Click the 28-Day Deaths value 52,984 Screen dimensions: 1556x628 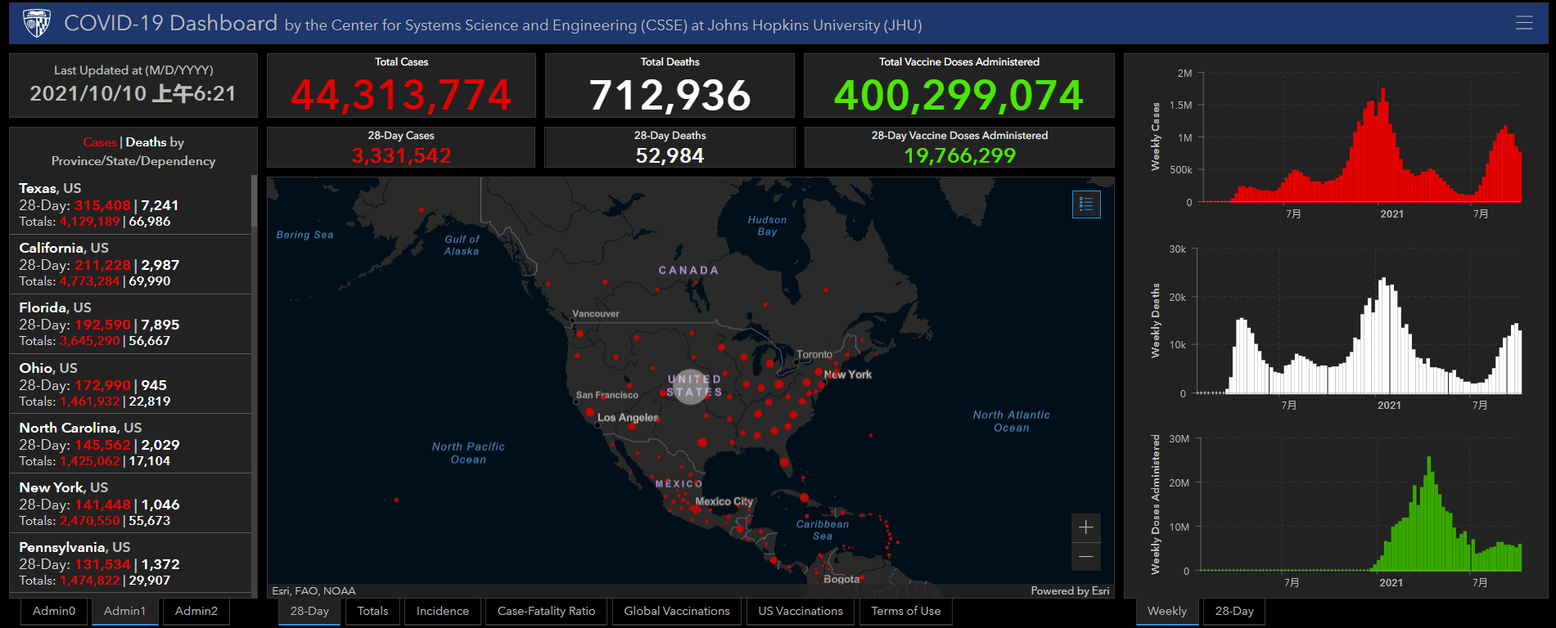(670, 155)
